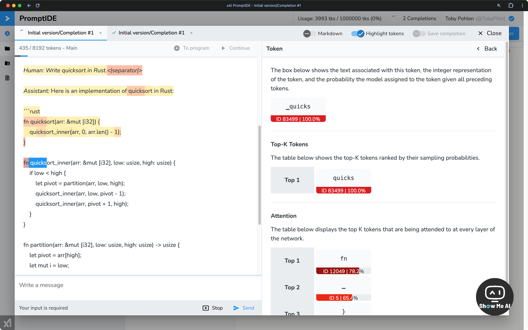The width and height of the screenshot is (528, 330).
Task: Click the verified badge next to Toby Pohlen
Action: tap(511, 19)
